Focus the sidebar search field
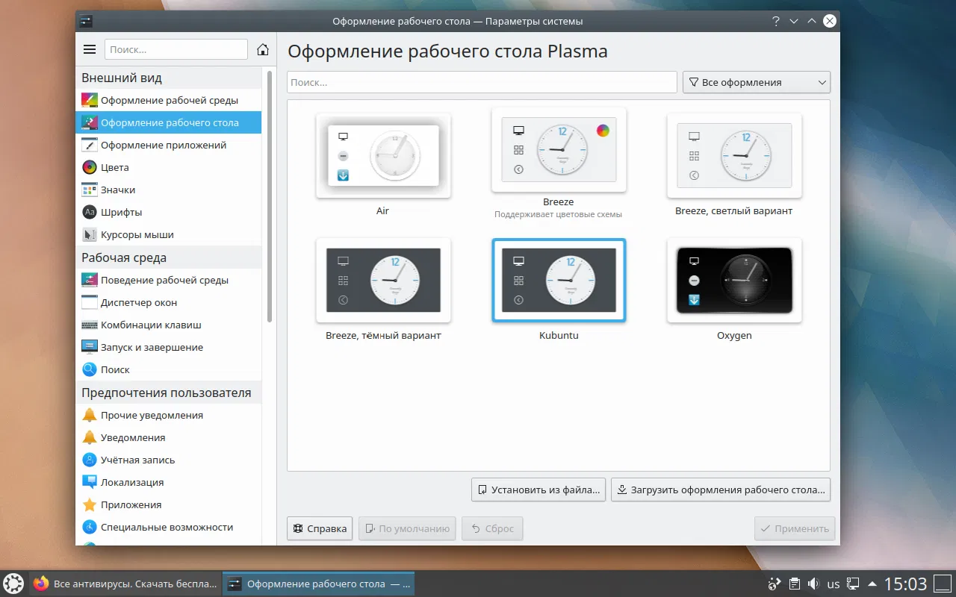 pyautogui.click(x=176, y=49)
